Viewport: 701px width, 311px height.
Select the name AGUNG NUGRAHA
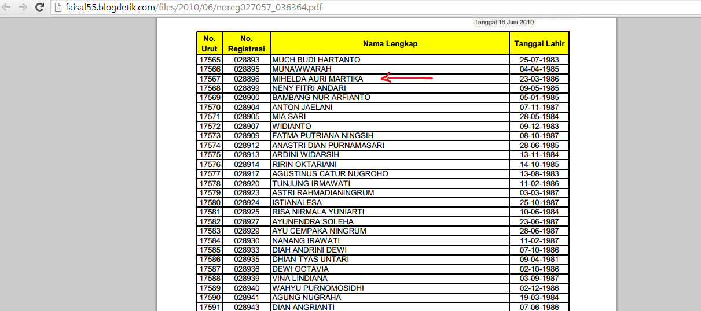(306, 298)
